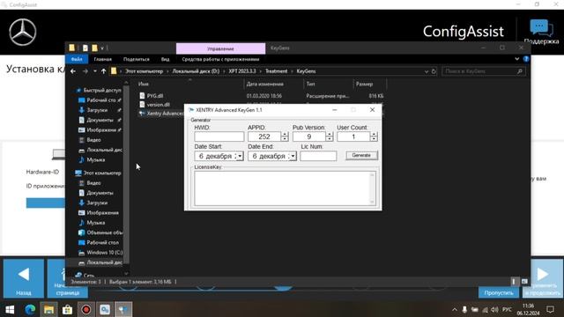Open quick access toolbar customize dropdown
564x317 pixels.
pyautogui.click(x=102, y=48)
